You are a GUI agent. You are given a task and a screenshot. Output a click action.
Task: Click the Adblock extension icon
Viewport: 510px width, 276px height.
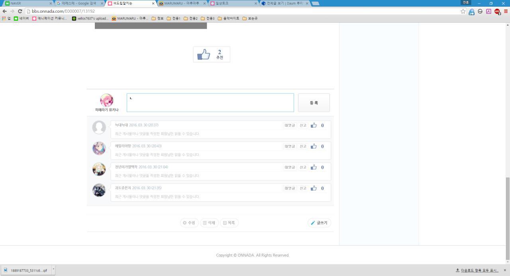pos(497,11)
